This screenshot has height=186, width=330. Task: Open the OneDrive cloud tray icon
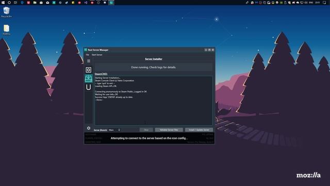point(298,3)
